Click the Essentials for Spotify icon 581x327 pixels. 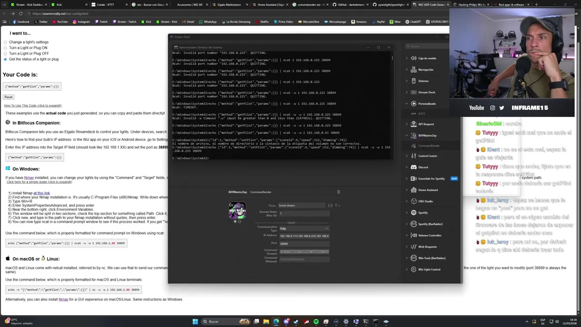coord(414,178)
